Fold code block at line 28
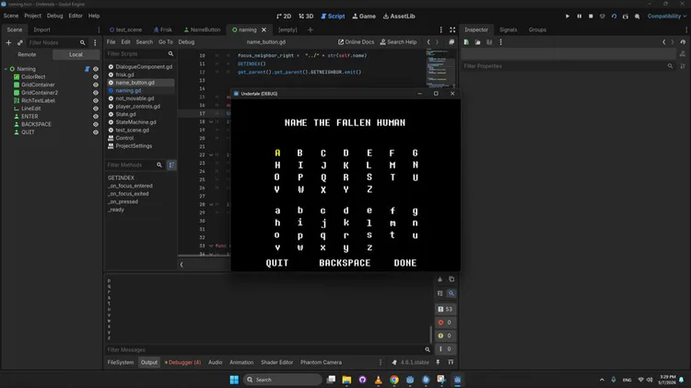 tap(211, 204)
